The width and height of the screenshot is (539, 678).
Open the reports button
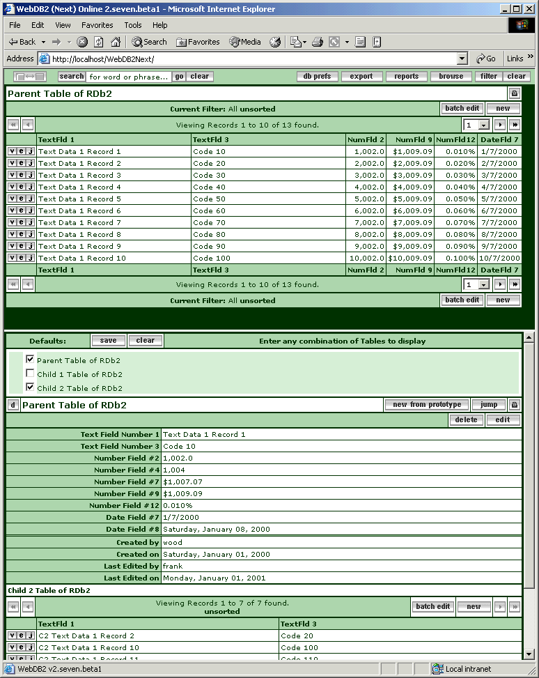click(x=406, y=77)
